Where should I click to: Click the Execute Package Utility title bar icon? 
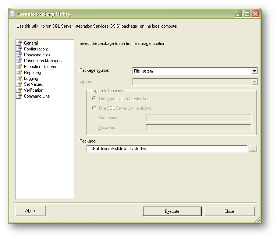point(13,14)
